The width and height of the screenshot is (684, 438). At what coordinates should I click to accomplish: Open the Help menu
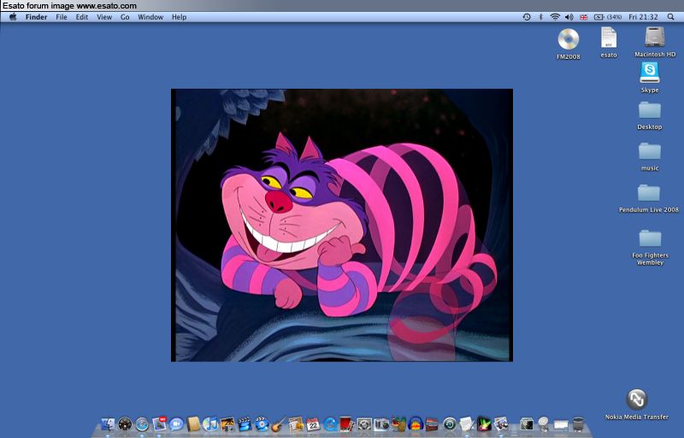(179, 17)
